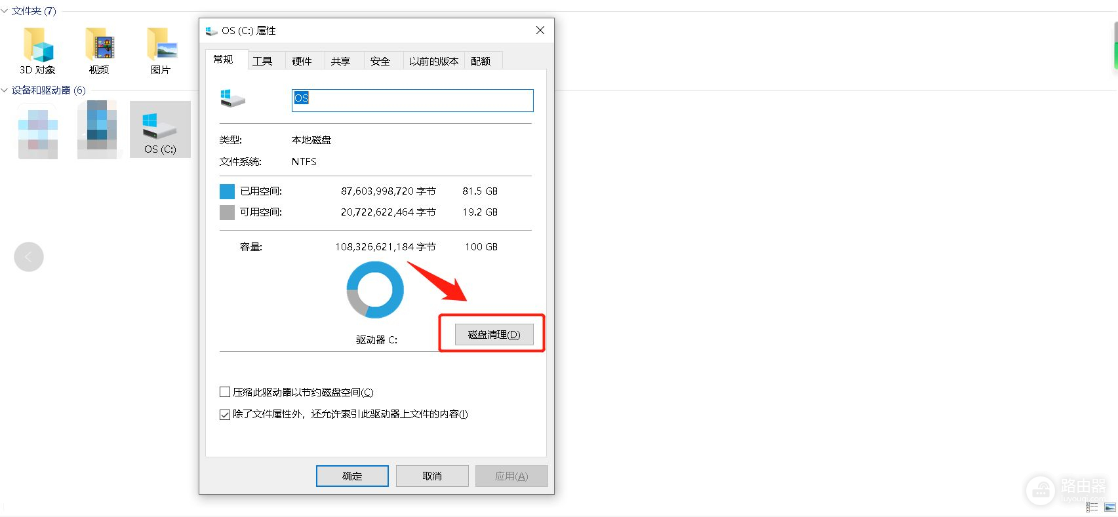Switch Explorer to details view icon
1118x517 pixels.
coord(1092,507)
